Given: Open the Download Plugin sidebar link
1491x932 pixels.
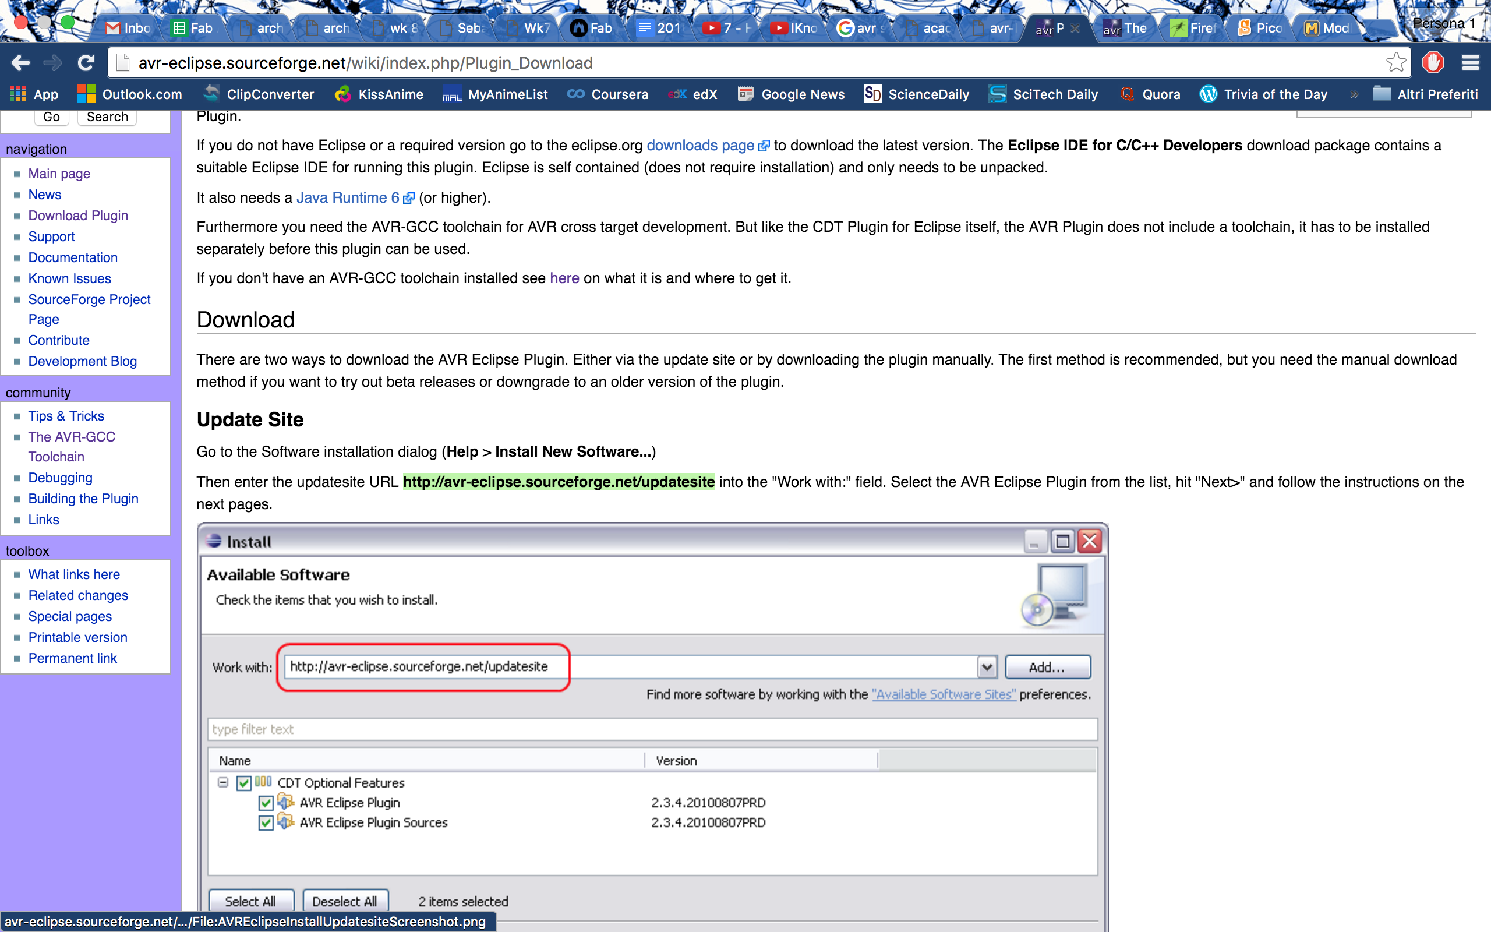Looking at the screenshot, I should 78,216.
